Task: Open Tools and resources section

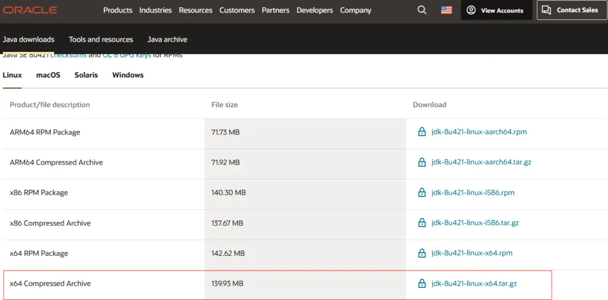Action: (x=101, y=39)
